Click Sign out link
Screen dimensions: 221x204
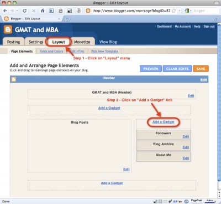tap(209, 27)
